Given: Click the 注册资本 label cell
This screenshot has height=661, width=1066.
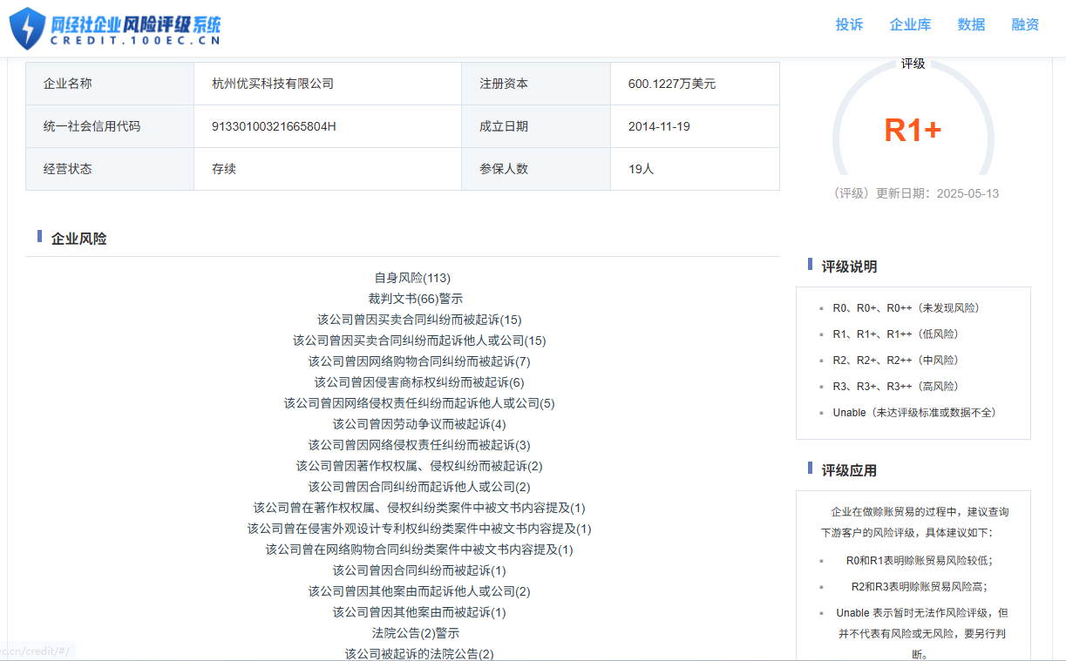Looking at the screenshot, I should point(536,84).
